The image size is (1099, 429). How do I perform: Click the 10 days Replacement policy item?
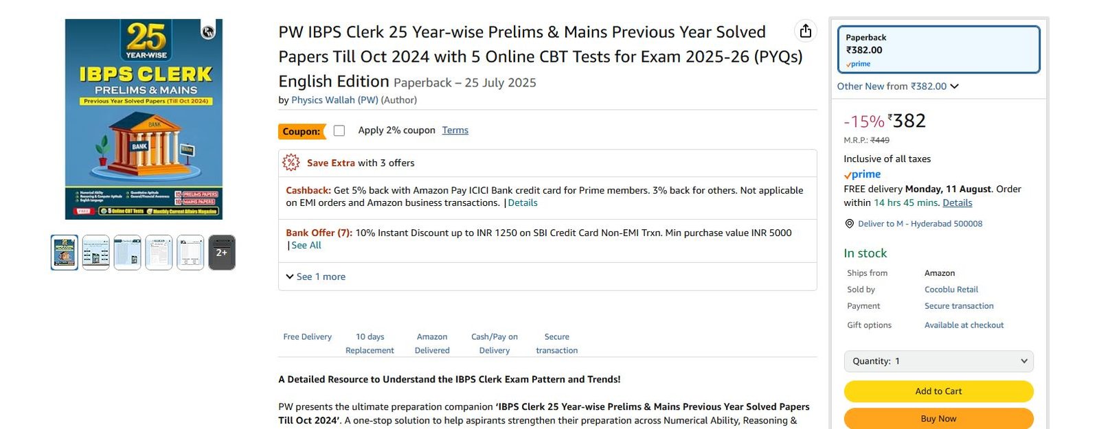point(370,343)
